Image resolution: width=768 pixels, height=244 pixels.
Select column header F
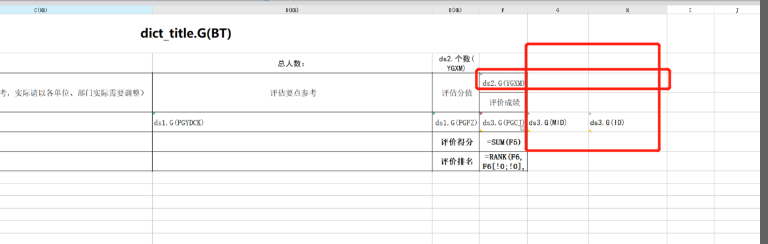(503, 10)
